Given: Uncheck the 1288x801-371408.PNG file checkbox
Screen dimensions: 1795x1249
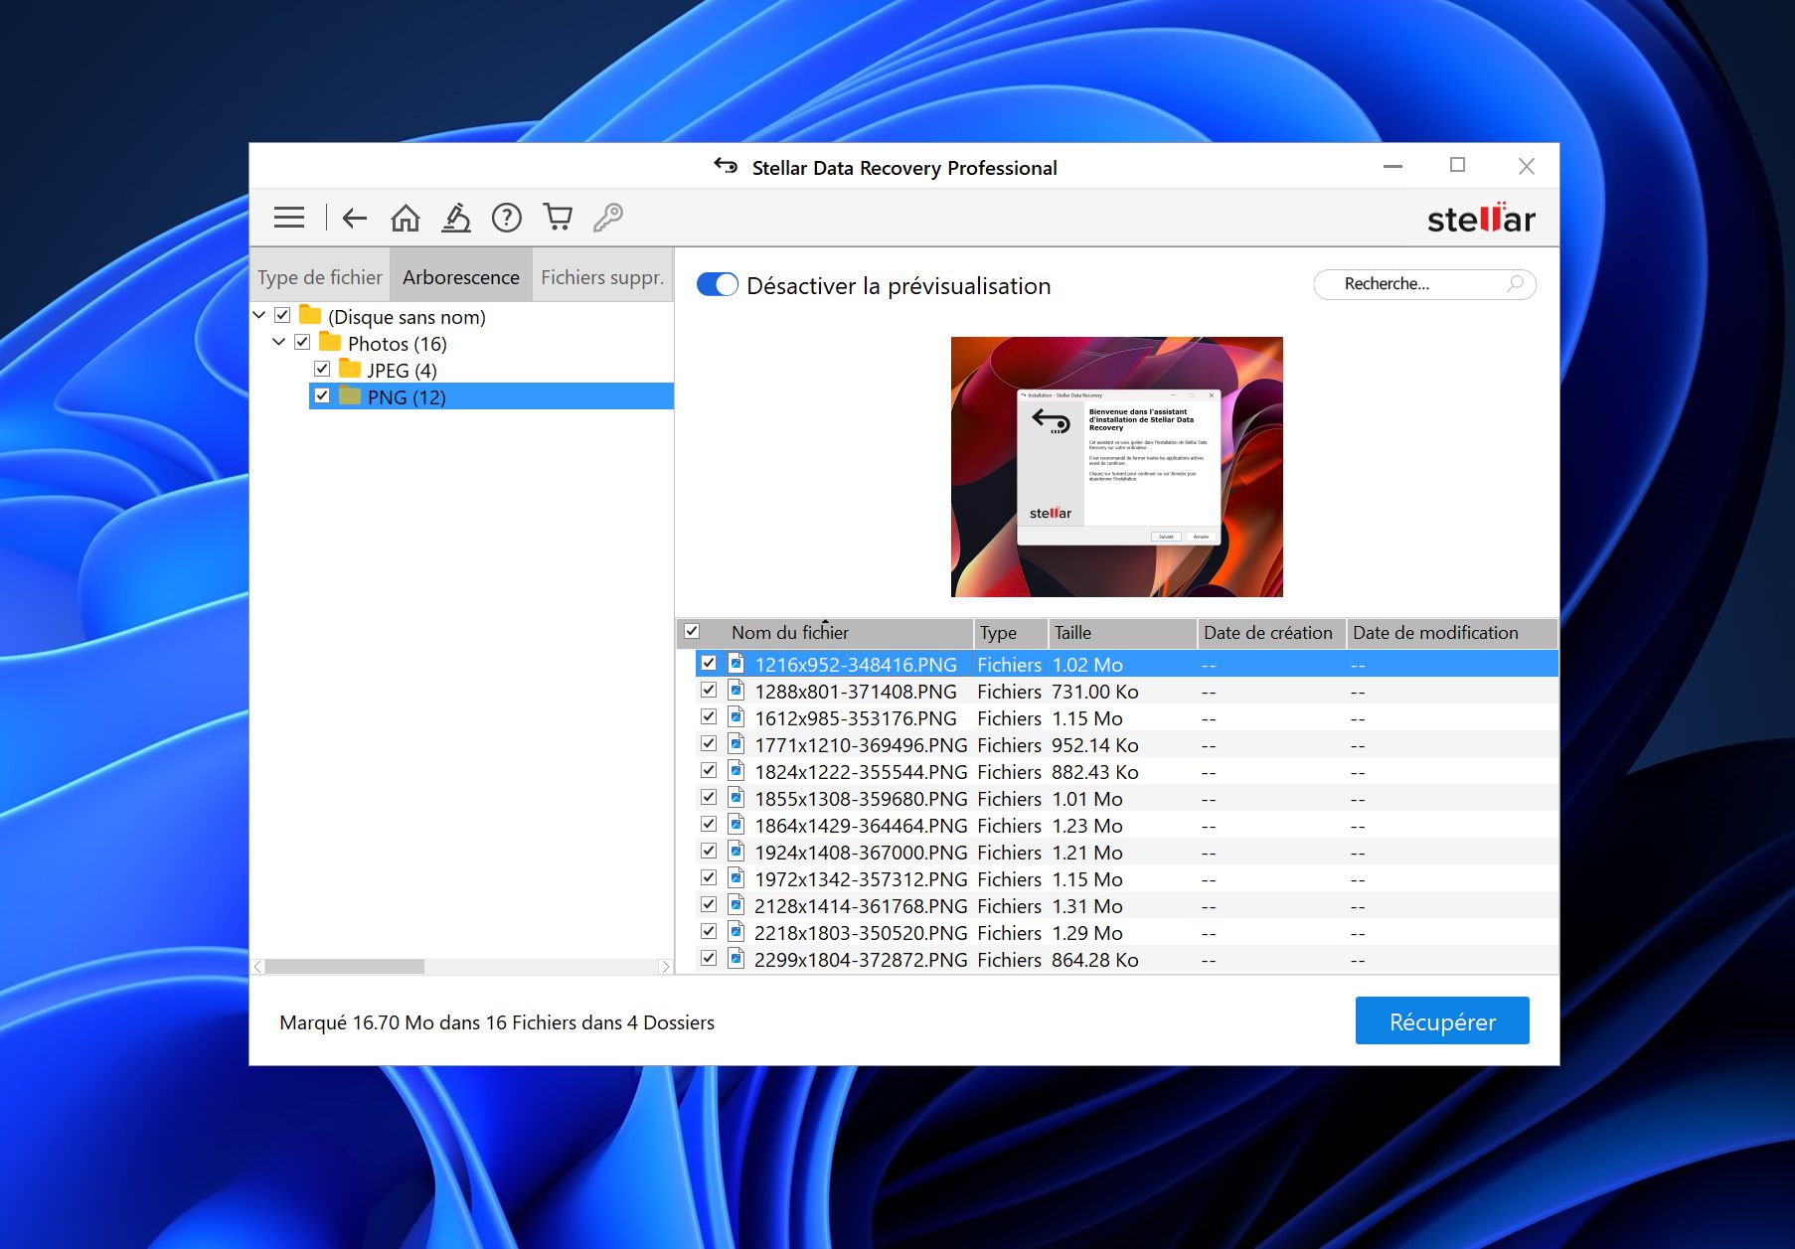Looking at the screenshot, I should coord(709,691).
